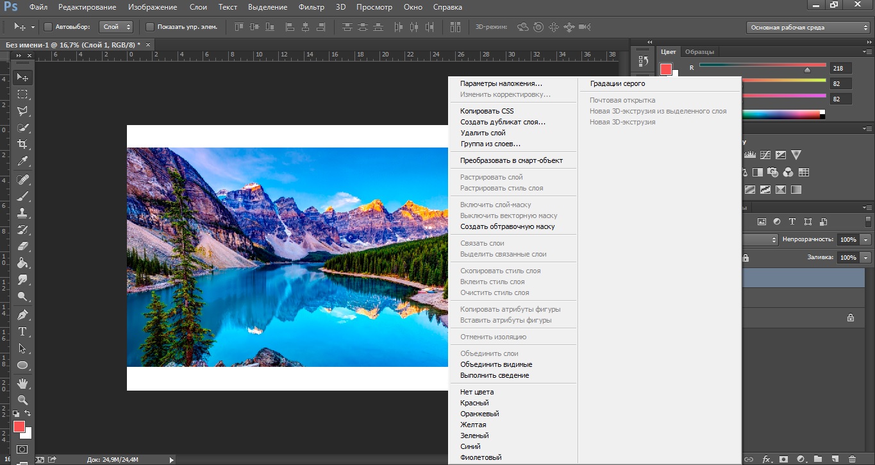Create a new group folder icon
Viewport: 875px width, 465px height.
pyautogui.click(x=817, y=459)
